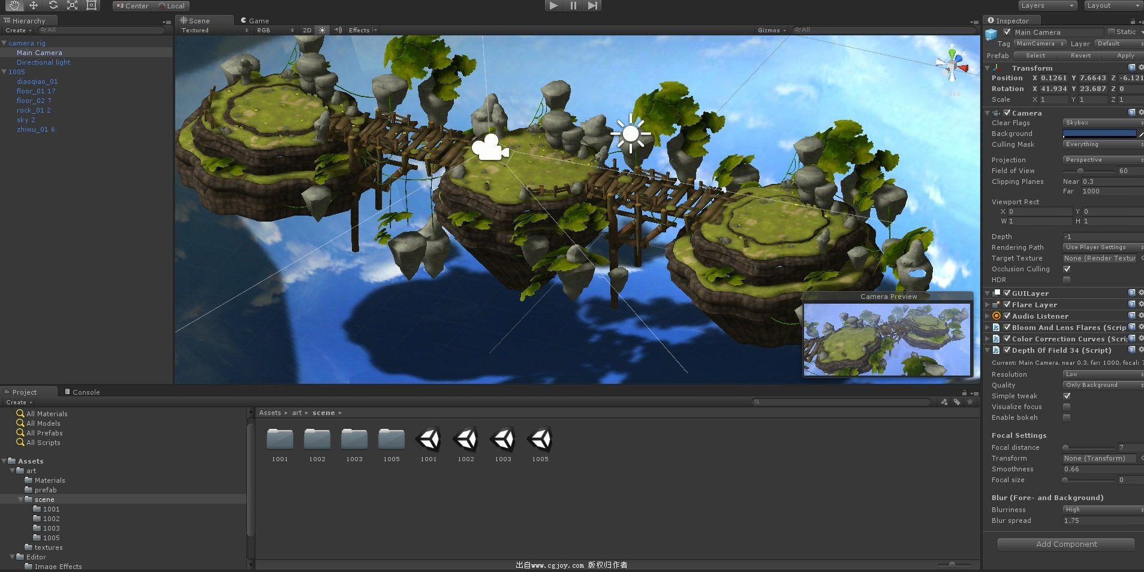The image size is (1144, 572).
Task: Click the search by type icon
Action: click(944, 402)
